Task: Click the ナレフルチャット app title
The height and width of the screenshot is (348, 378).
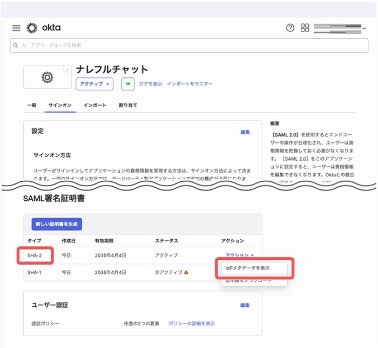Action: (112, 70)
